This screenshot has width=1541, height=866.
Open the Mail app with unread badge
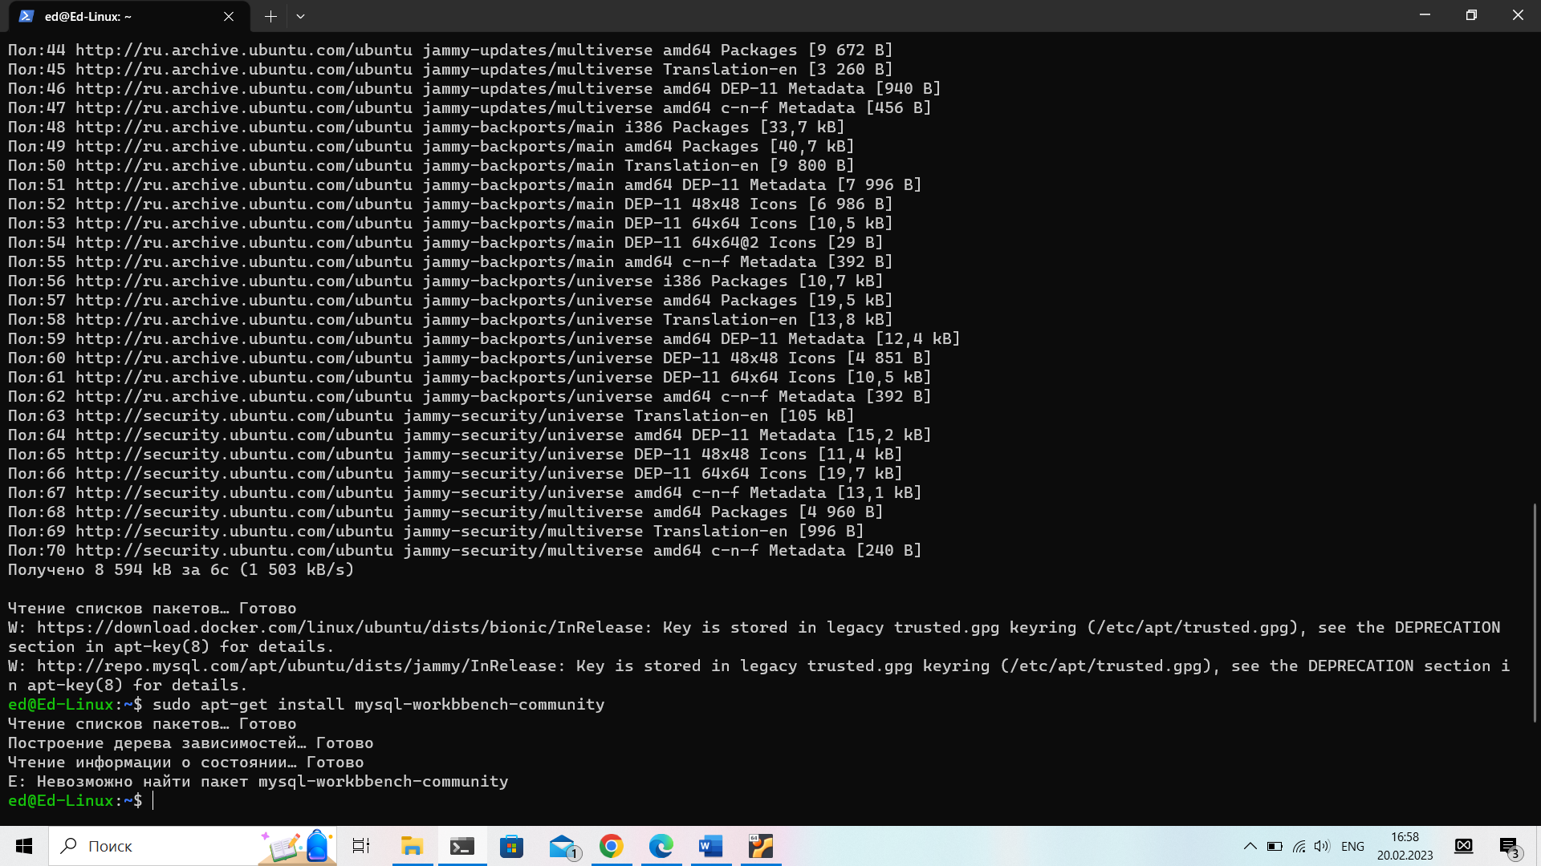[x=563, y=846]
